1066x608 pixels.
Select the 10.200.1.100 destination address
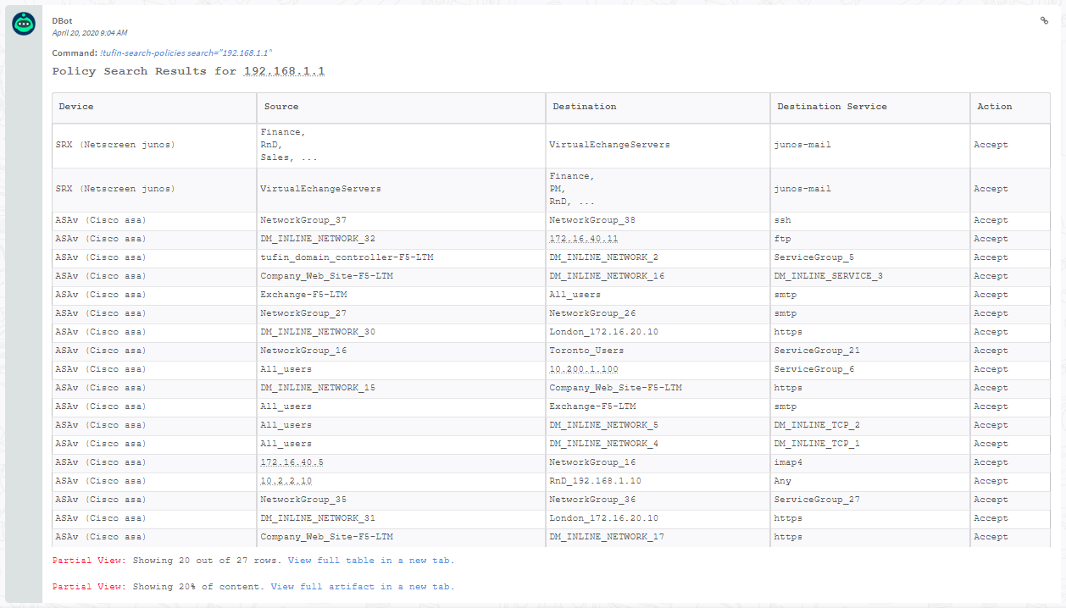[x=584, y=369]
